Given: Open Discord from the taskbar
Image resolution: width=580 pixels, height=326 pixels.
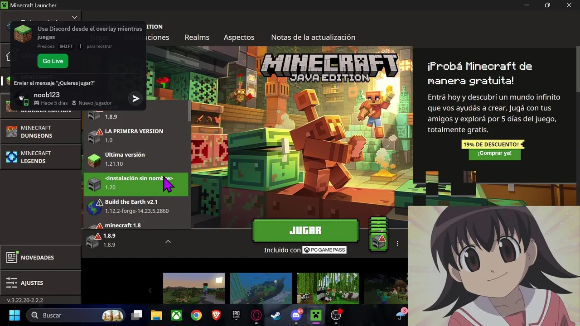Looking at the screenshot, I should click(x=296, y=315).
